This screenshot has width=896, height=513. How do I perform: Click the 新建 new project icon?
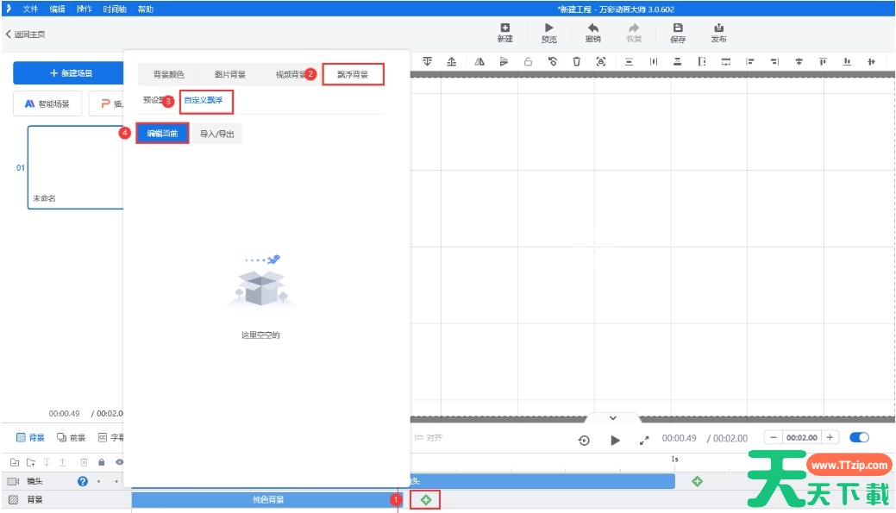[504, 33]
